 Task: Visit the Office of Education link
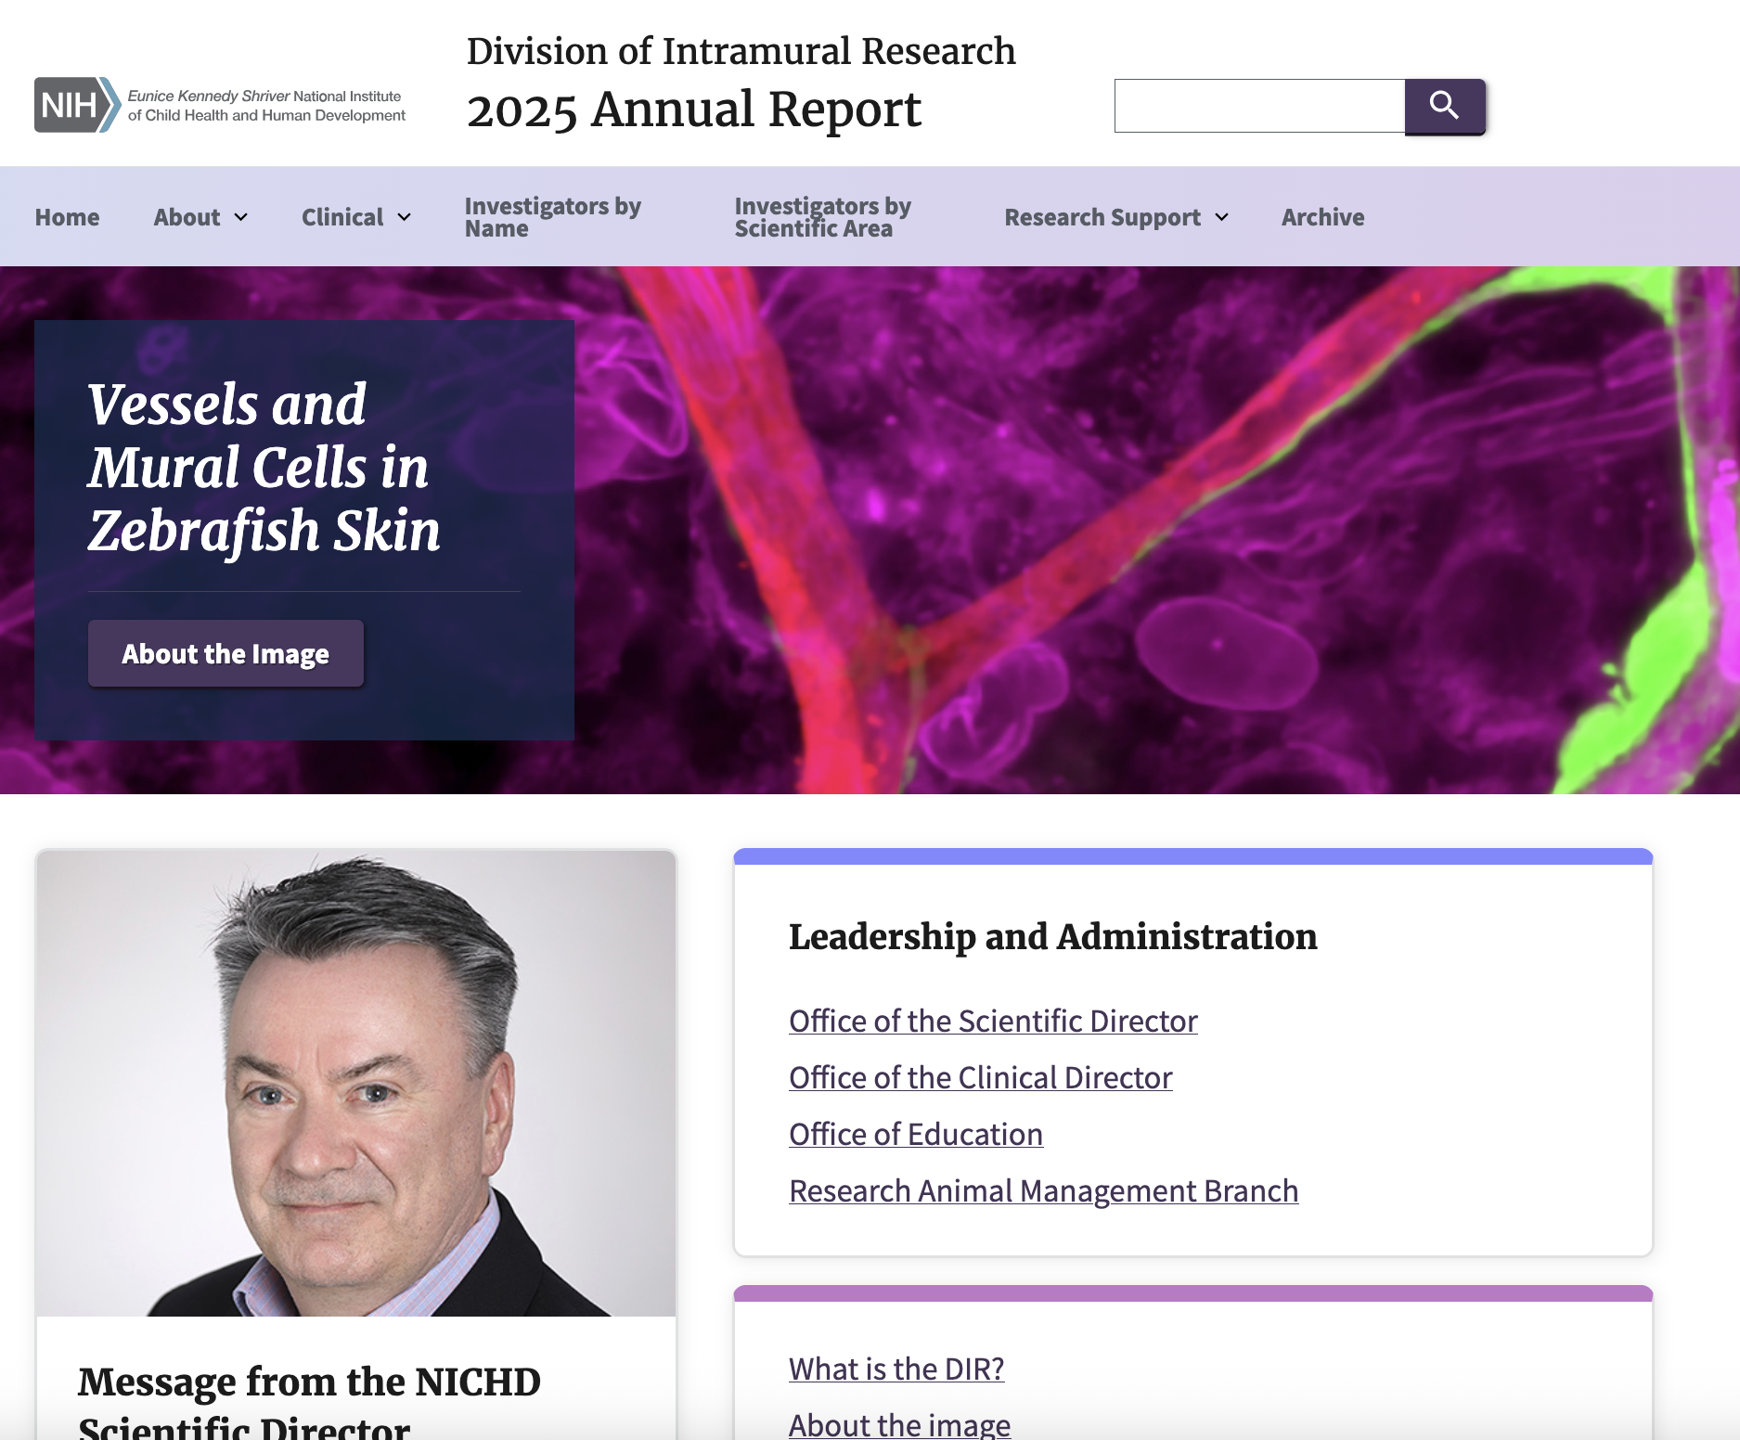click(x=916, y=1134)
